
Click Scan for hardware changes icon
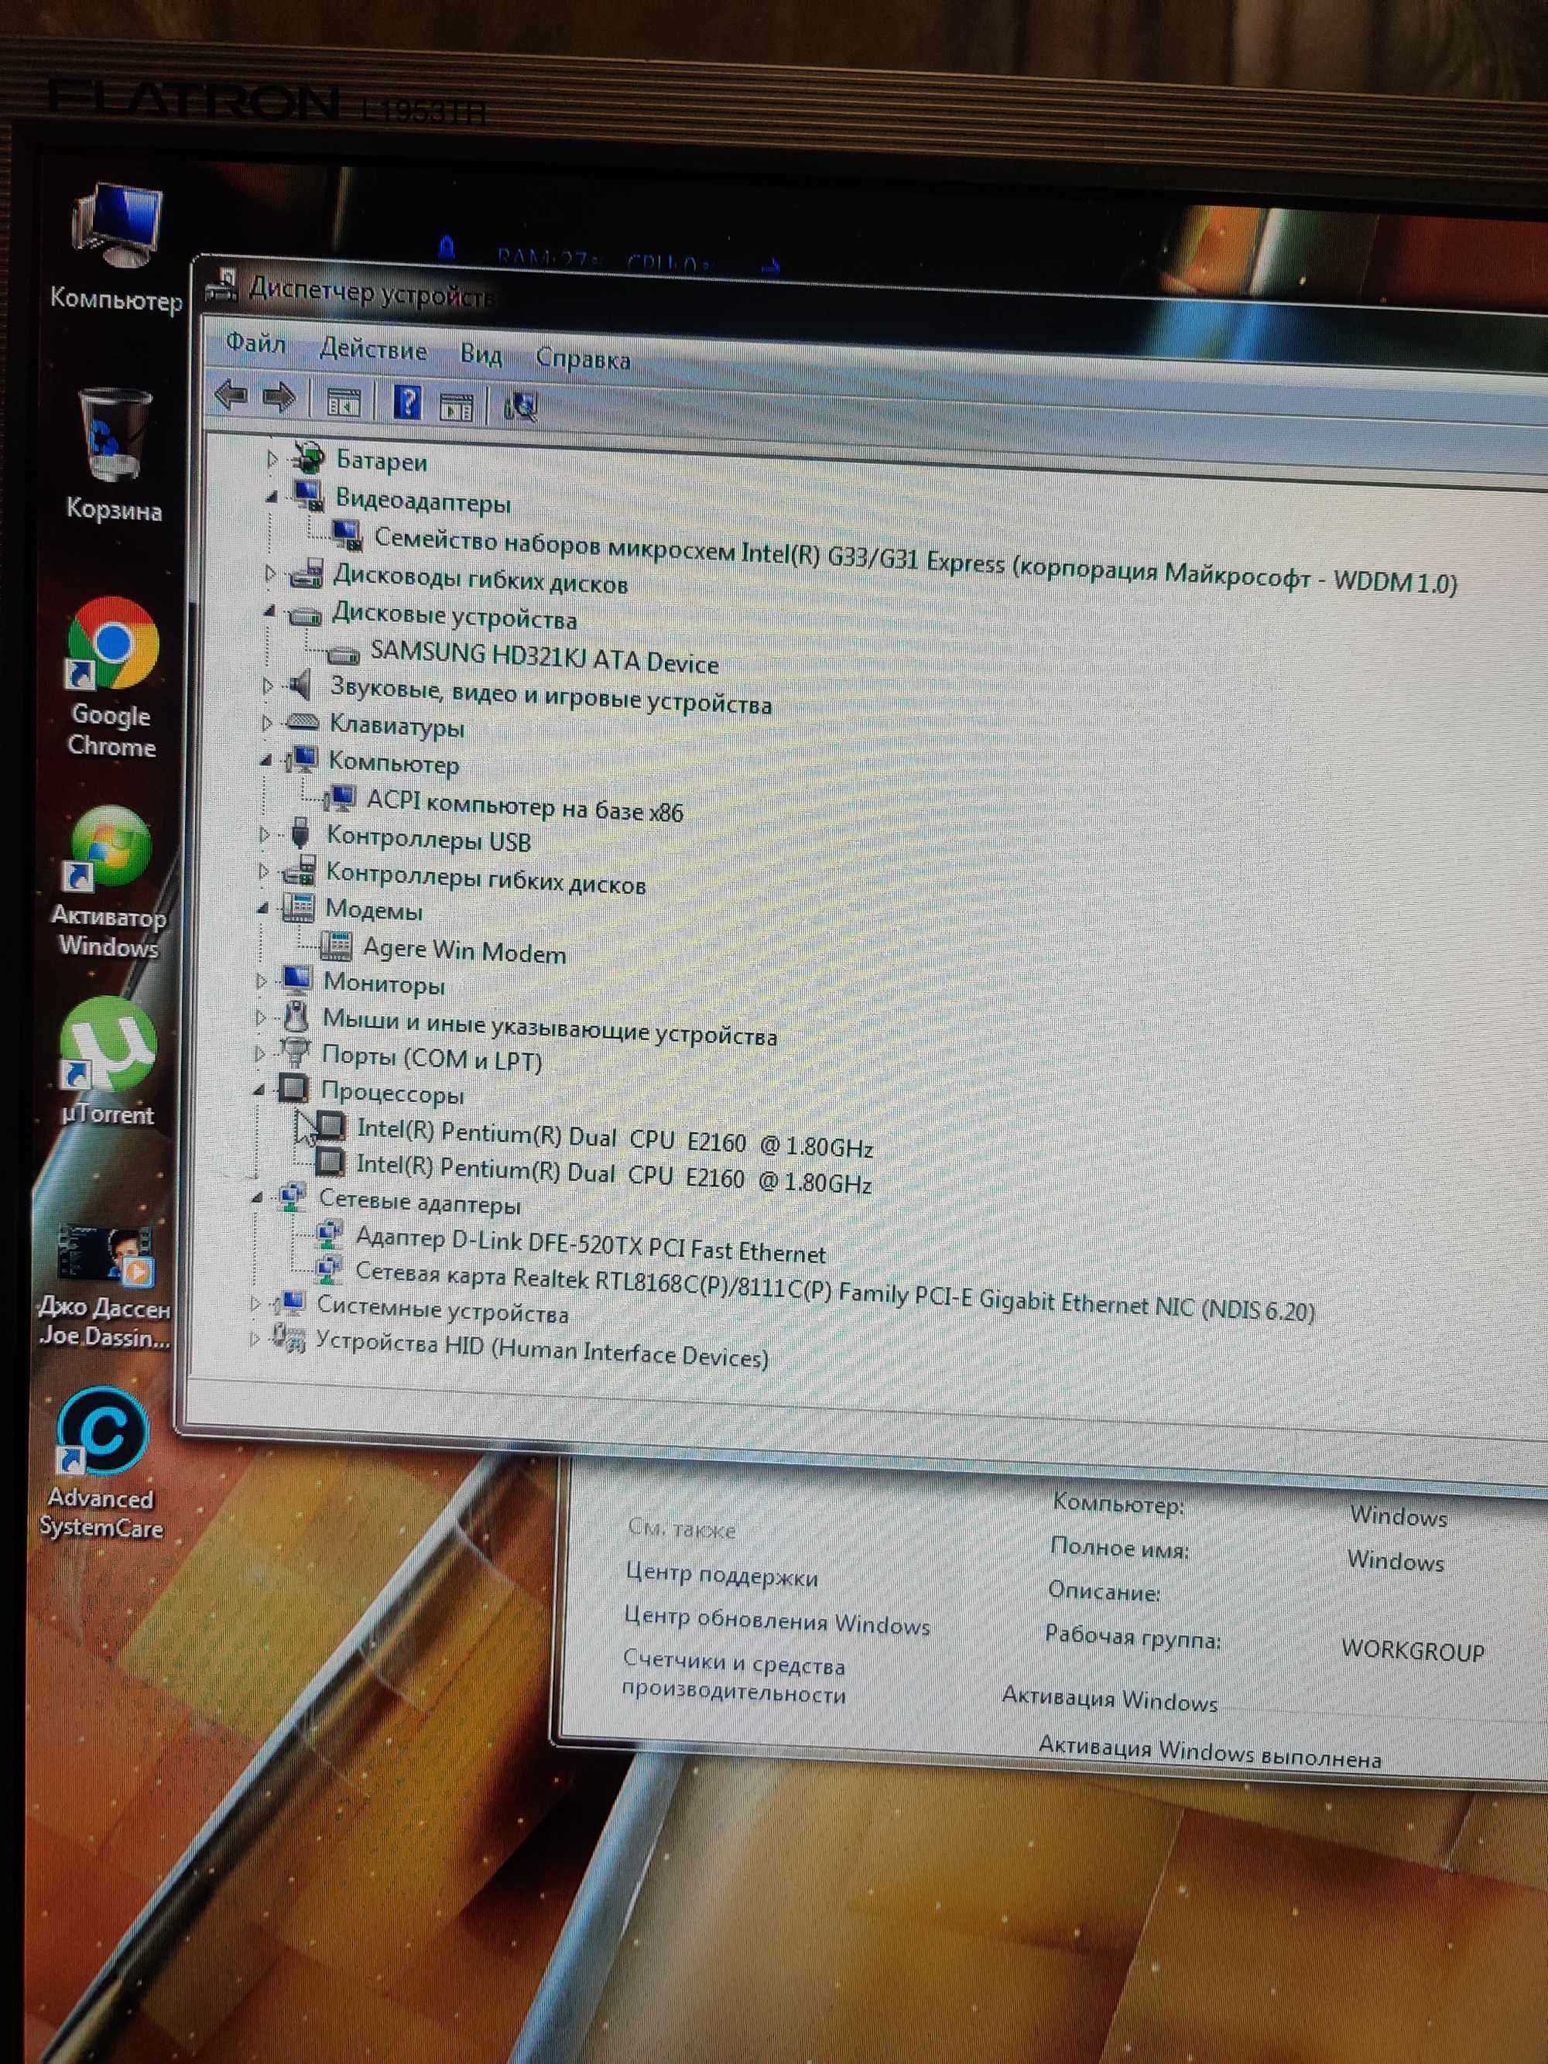[x=521, y=407]
